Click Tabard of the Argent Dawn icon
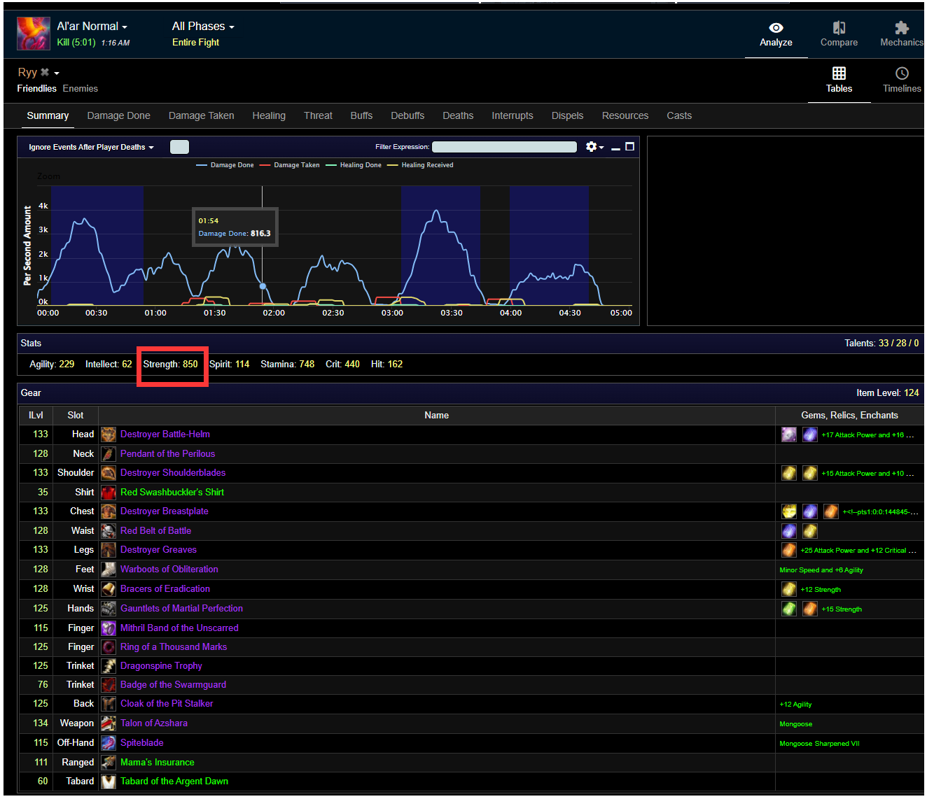The image size is (927, 799). point(109,782)
